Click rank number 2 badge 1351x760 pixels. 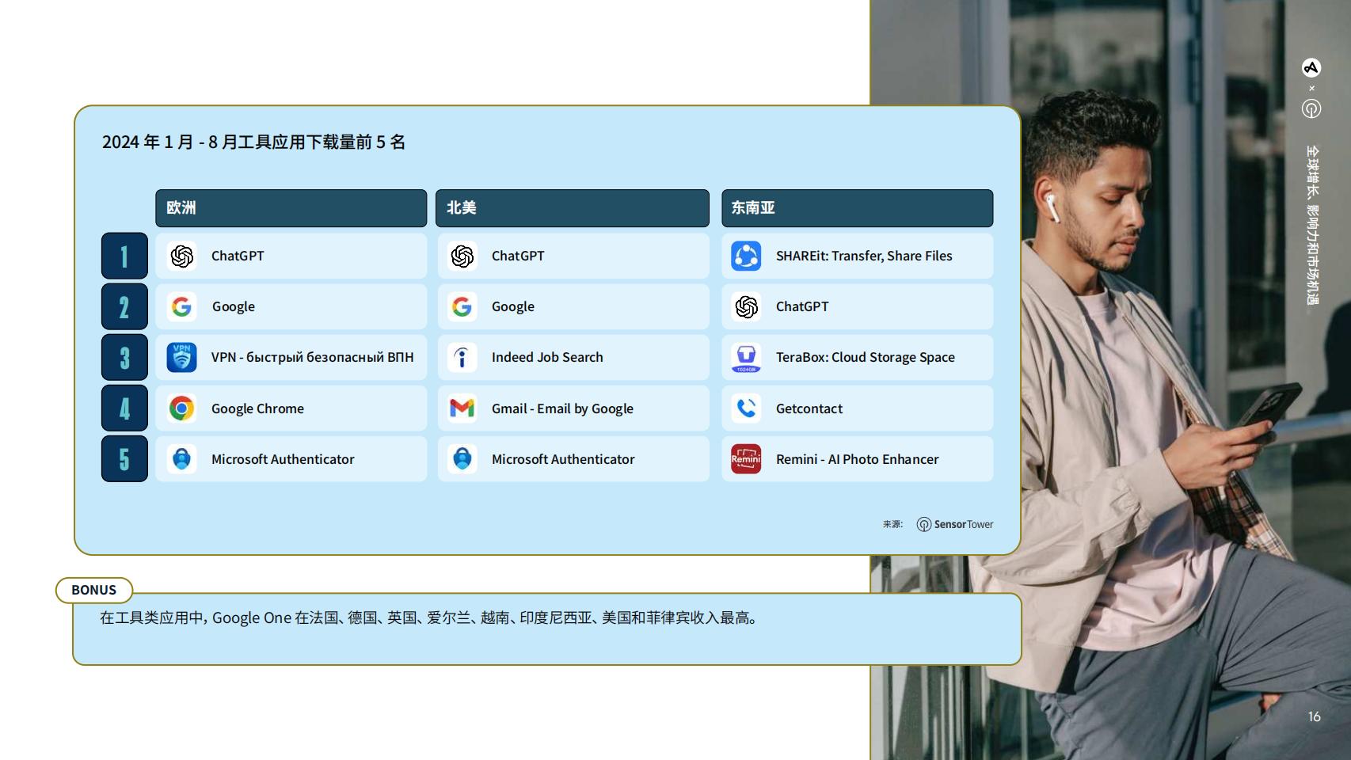(x=124, y=306)
